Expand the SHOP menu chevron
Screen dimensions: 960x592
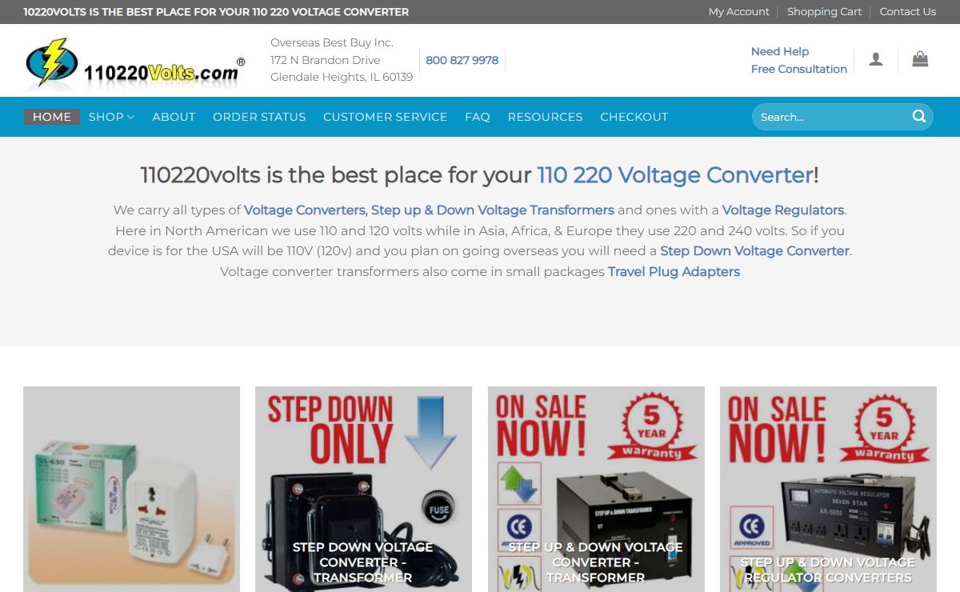130,117
